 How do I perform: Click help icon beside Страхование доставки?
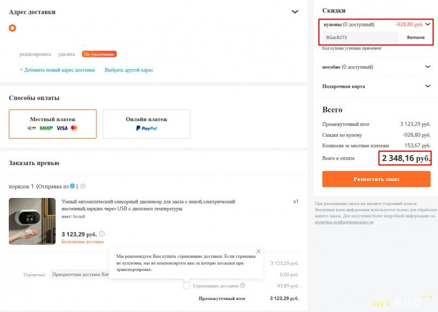click(x=243, y=286)
